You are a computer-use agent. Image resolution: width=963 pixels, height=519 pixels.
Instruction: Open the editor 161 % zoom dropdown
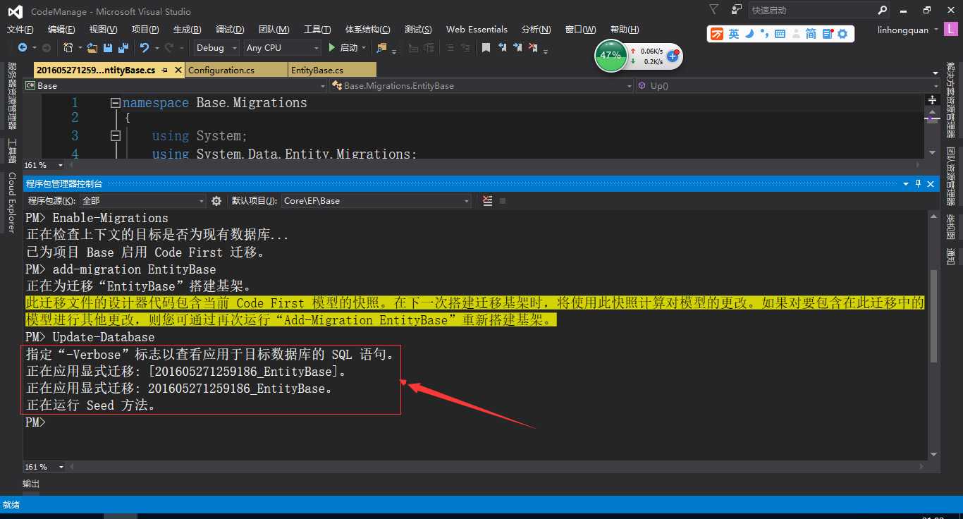tap(61, 165)
